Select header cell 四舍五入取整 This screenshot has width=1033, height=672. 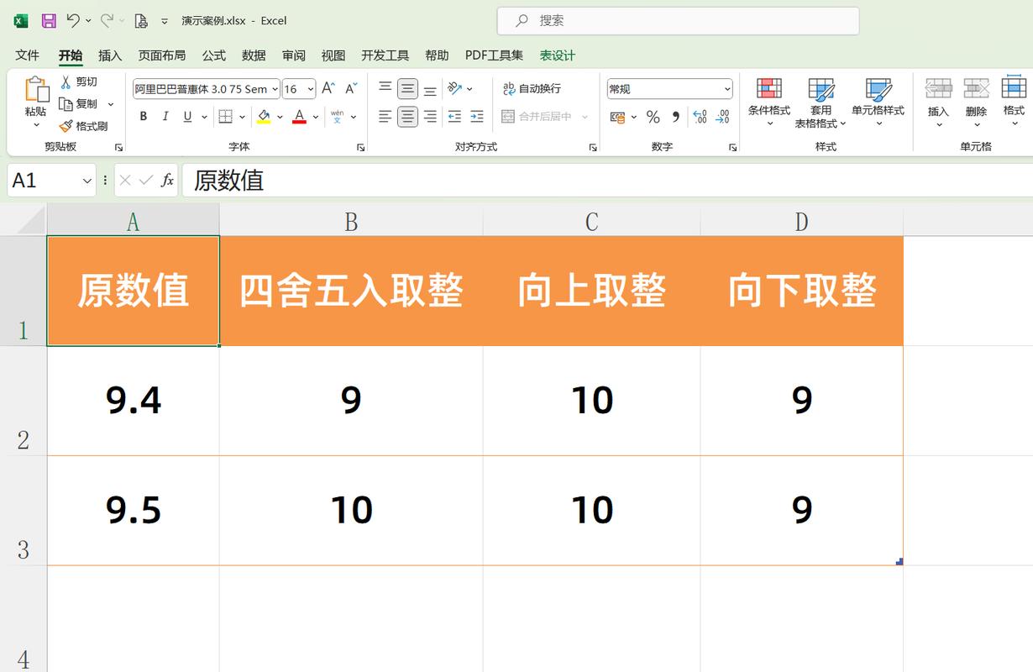[351, 291]
